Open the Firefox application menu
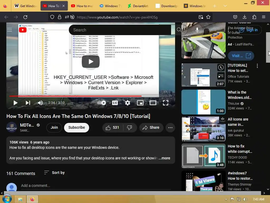270x203 pixels. pyautogui.click(x=264, y=17)
